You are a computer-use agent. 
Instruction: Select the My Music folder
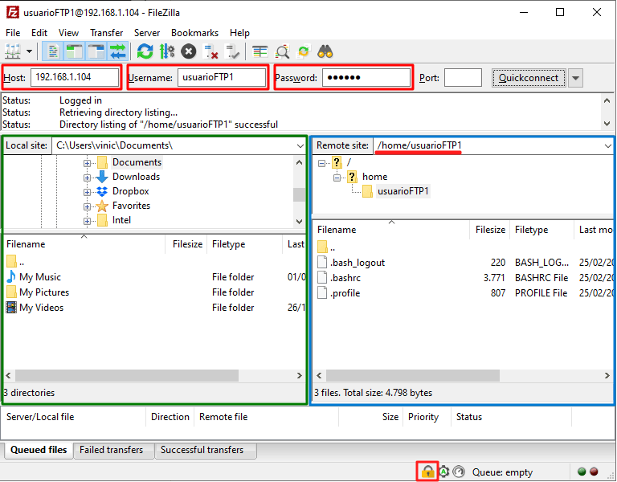tap(40, 277)
